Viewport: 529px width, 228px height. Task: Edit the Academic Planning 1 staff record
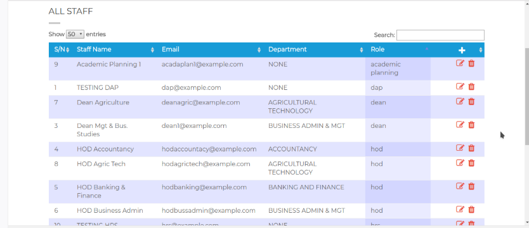(x=460, y=63)
